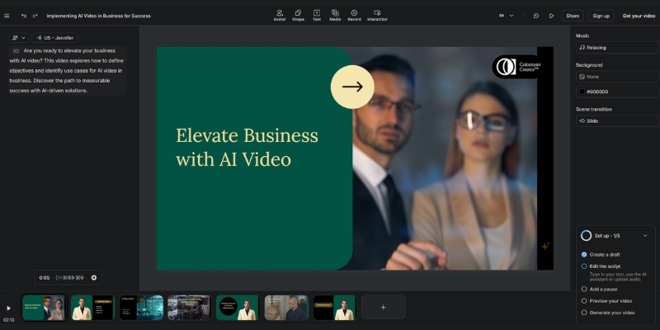Viewport: 660px width, 330px height.
Task: Click the circular button beside the audio waveform
Action: [x=94, y=277]
